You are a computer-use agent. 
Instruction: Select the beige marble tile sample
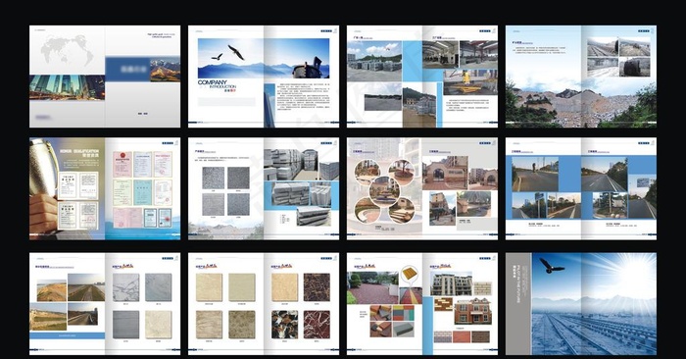(x=209, y=287)
